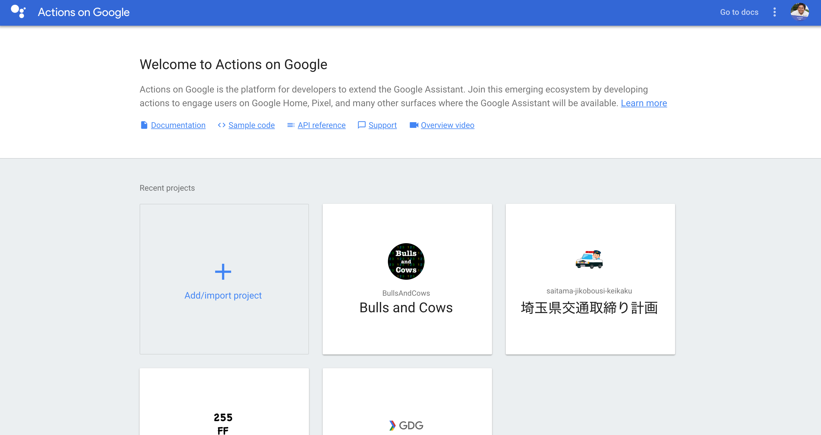Open the Bulls and Cows project title
The height and width of the screenshot is (435, 821).
point(406,307)
